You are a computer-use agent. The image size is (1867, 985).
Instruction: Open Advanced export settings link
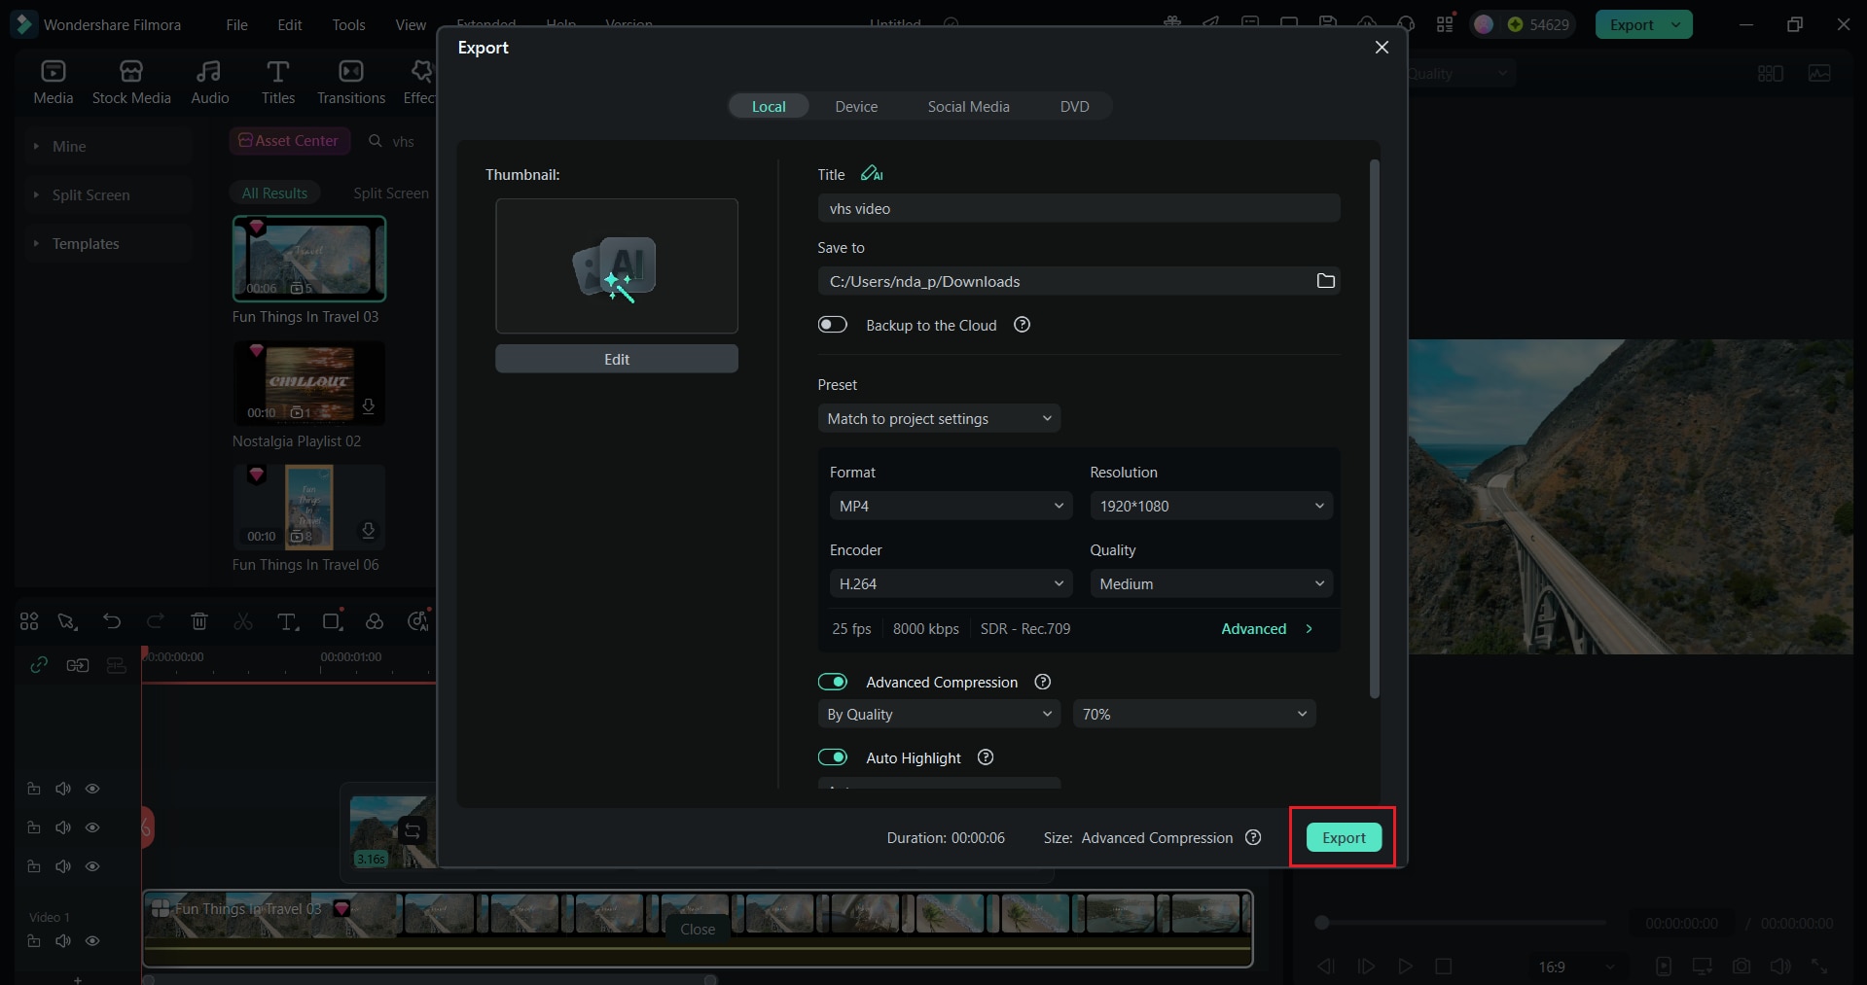(1256, 628)
